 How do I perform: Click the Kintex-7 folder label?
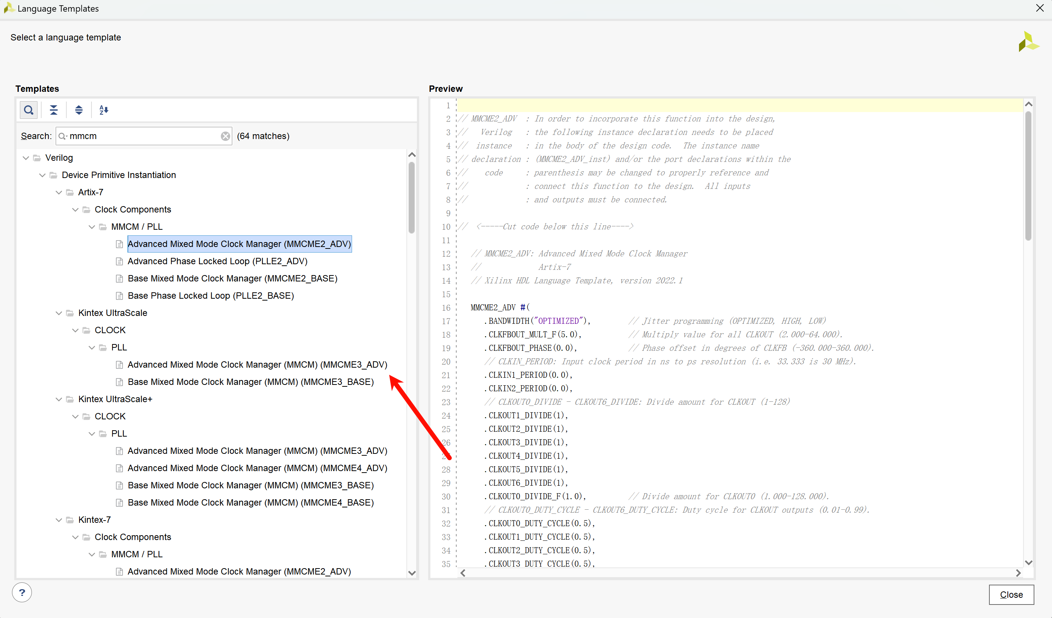pos(94,520)
